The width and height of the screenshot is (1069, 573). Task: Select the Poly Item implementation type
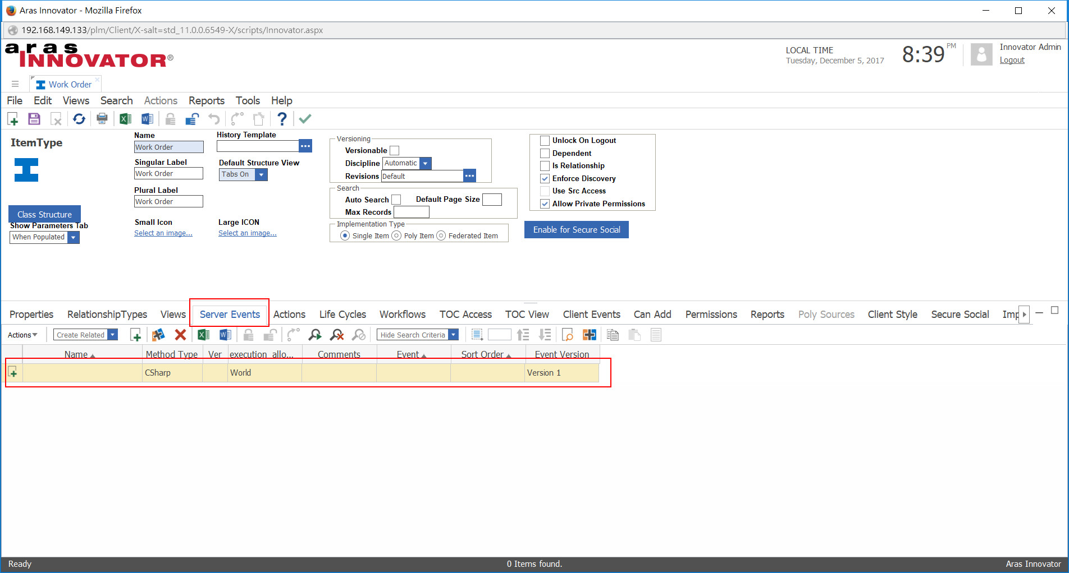[x=396, y=235]
